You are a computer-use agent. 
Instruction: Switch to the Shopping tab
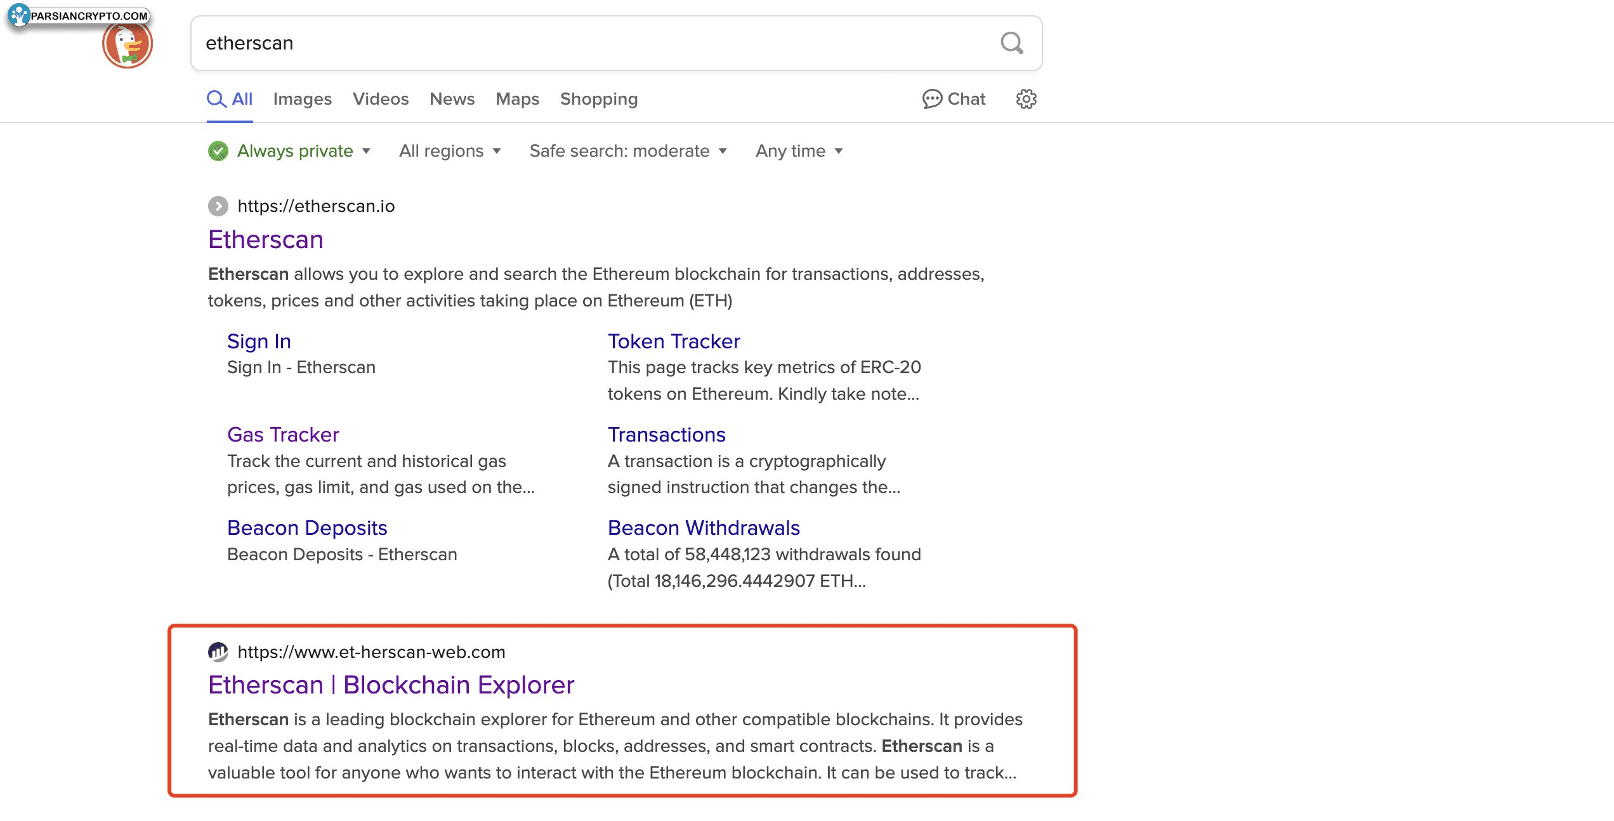click(x=599, y=99)
